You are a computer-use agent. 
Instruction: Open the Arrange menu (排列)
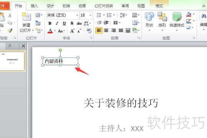coord(162,22)
